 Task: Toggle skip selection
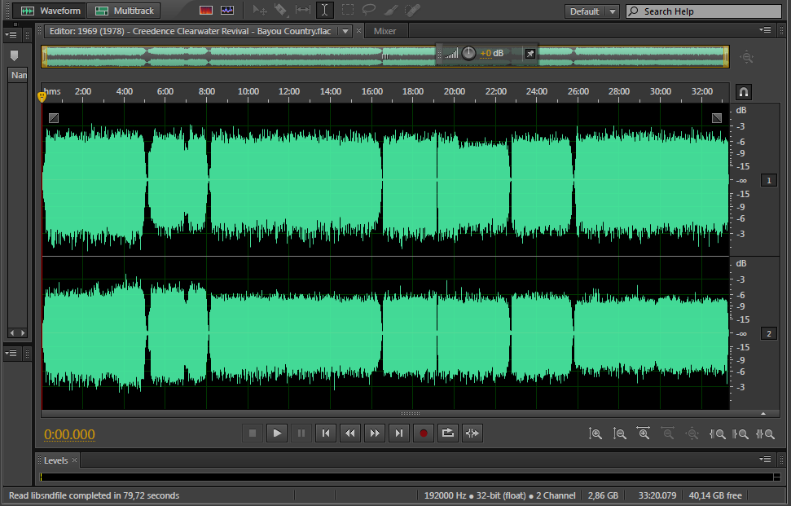click(x=472, y=433)
